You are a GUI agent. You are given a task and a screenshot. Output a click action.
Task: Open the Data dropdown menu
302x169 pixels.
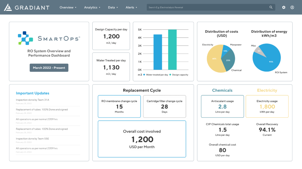[x=113, y=7]
